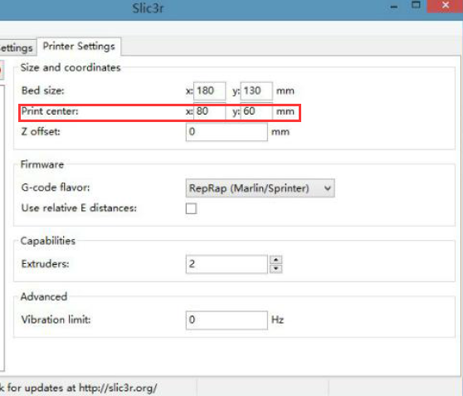
Task: Click the Hz unit next to Vibration limit
Action: coord(278,320)
